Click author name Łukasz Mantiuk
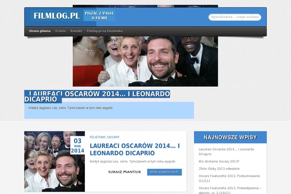 (x=125, y=172)
